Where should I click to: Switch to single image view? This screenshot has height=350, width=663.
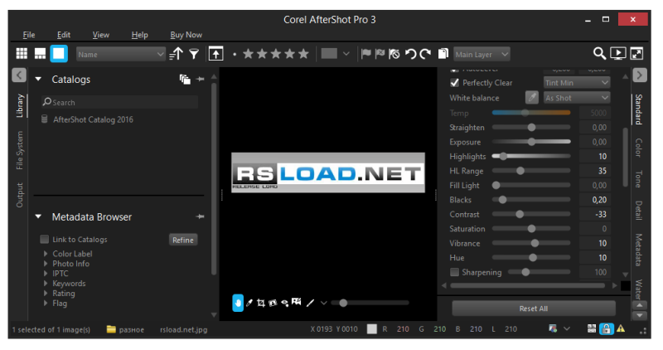(x=59, y=54)
